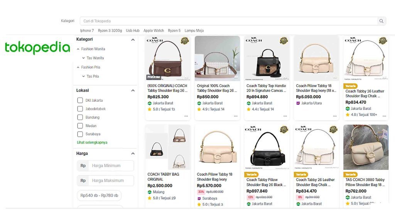Click the search magnifier icon
This screenshot has height=222, width=395.
pos(381,21)
